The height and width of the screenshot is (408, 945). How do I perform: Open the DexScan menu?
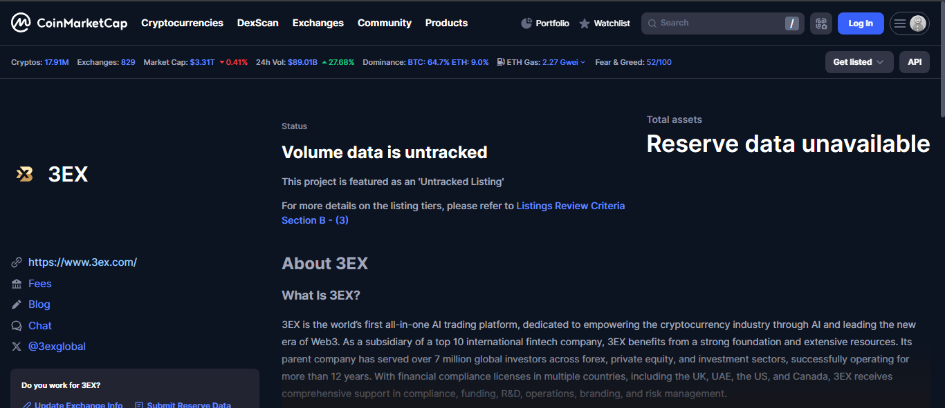pyautogui.click(x=258, y=23)
